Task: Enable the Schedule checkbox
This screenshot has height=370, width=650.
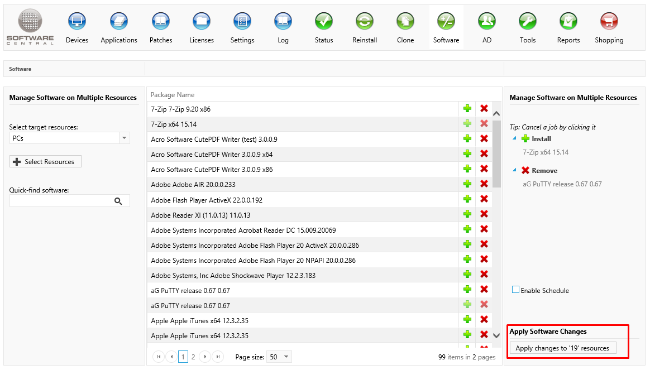Action: pos(516,290)
